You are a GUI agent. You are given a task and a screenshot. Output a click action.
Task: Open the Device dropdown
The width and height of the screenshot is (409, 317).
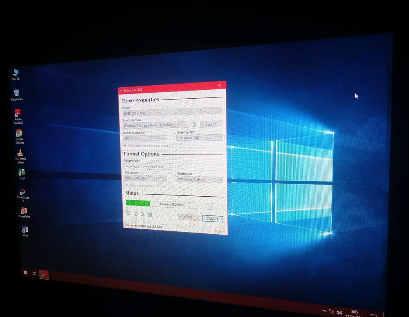pyautogui.click(x=172, y=112)
